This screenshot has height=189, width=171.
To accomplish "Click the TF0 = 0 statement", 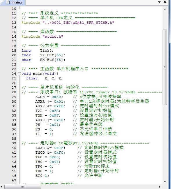I will pyautogui.click(x=44, y=166).
